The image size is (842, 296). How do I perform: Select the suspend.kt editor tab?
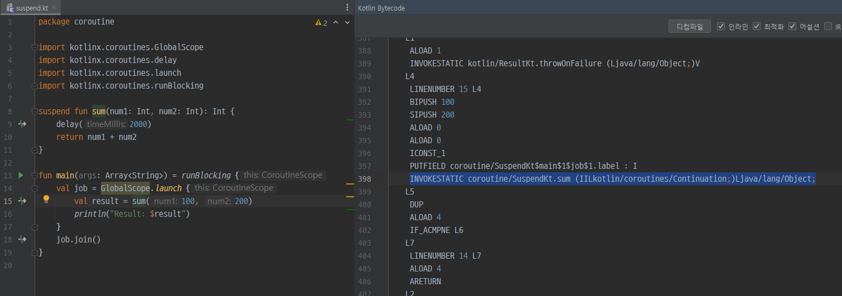pos(32,8)
